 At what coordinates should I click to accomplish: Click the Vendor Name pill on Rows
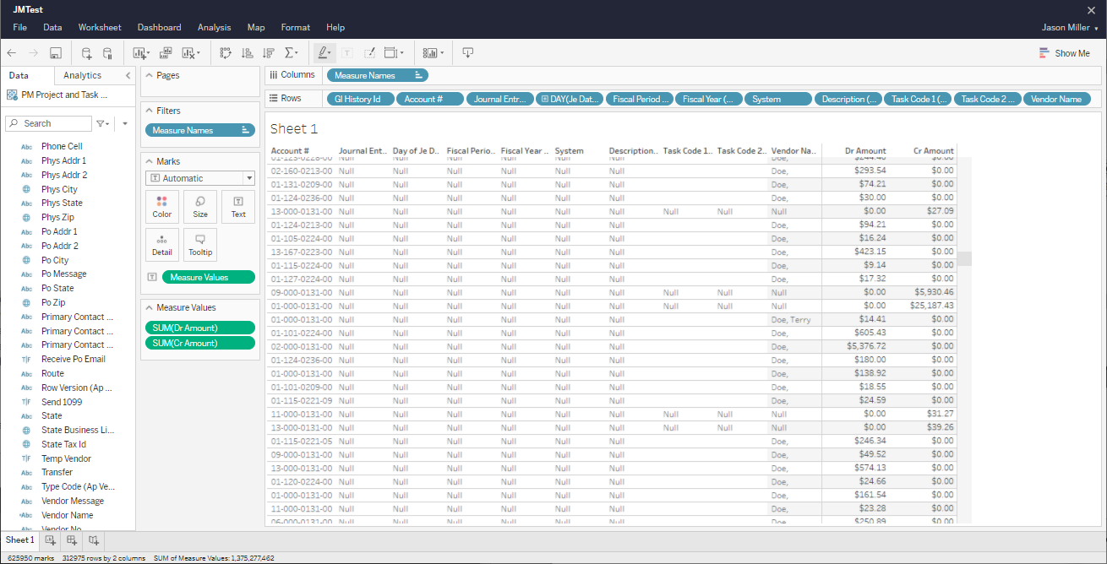coord(1057,99)
